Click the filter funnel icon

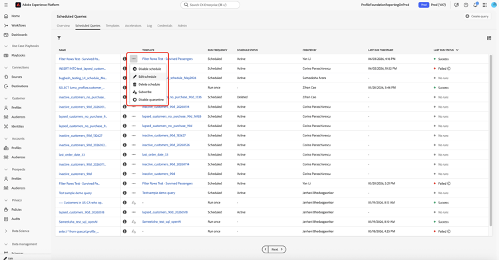(59, 38)
